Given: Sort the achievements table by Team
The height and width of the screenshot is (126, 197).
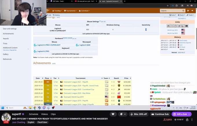Looking at the screenshot, I should (109, 78).
